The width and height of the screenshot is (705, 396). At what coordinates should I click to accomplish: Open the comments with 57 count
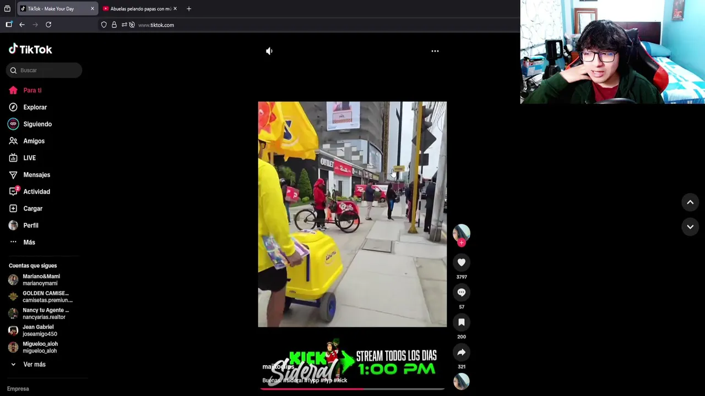coord(462,293)
